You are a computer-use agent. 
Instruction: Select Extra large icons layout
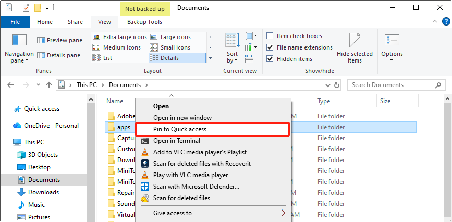[x=119, y=37]
